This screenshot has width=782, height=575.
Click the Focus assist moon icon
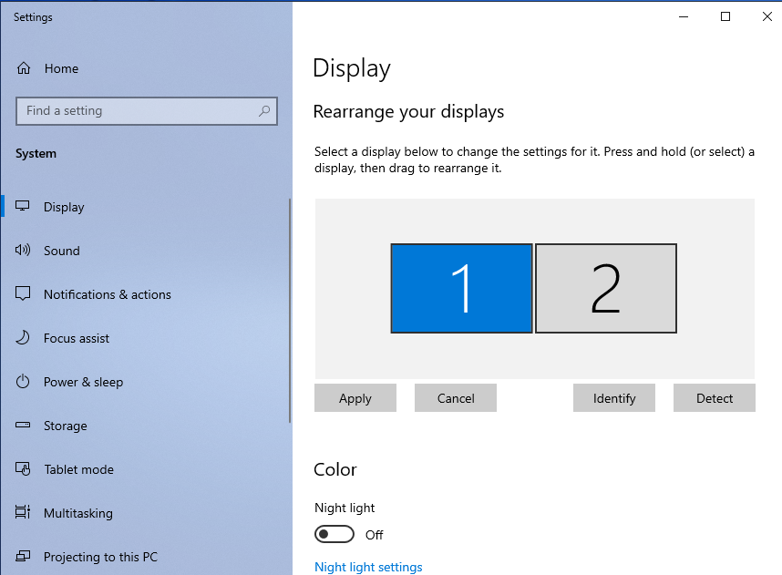click(x=24, y=338)
